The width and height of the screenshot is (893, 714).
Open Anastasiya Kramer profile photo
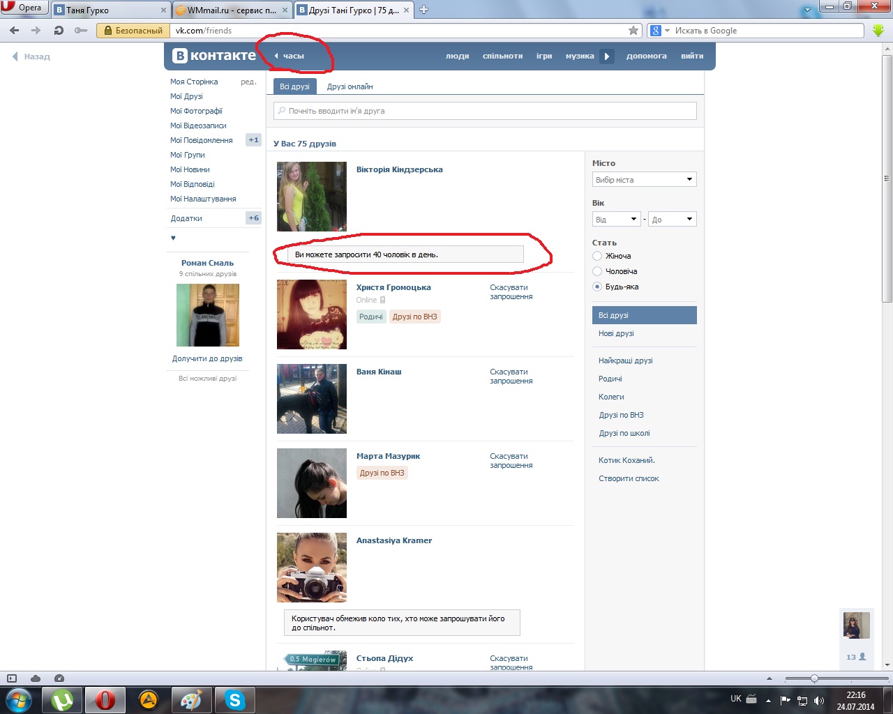(312, 568)
